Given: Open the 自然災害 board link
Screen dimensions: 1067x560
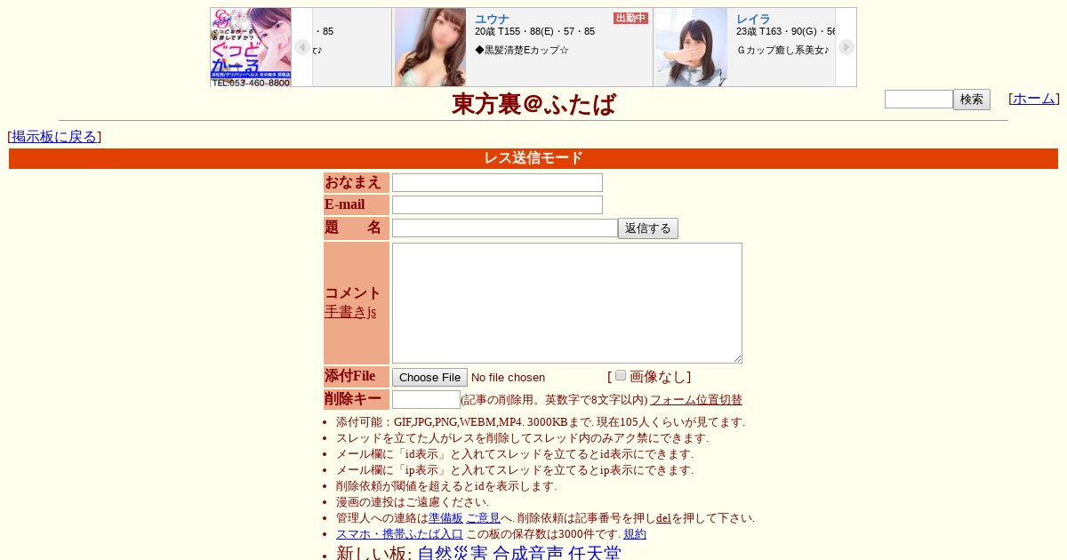Looking at the screenshot, I should click(453, 553).
